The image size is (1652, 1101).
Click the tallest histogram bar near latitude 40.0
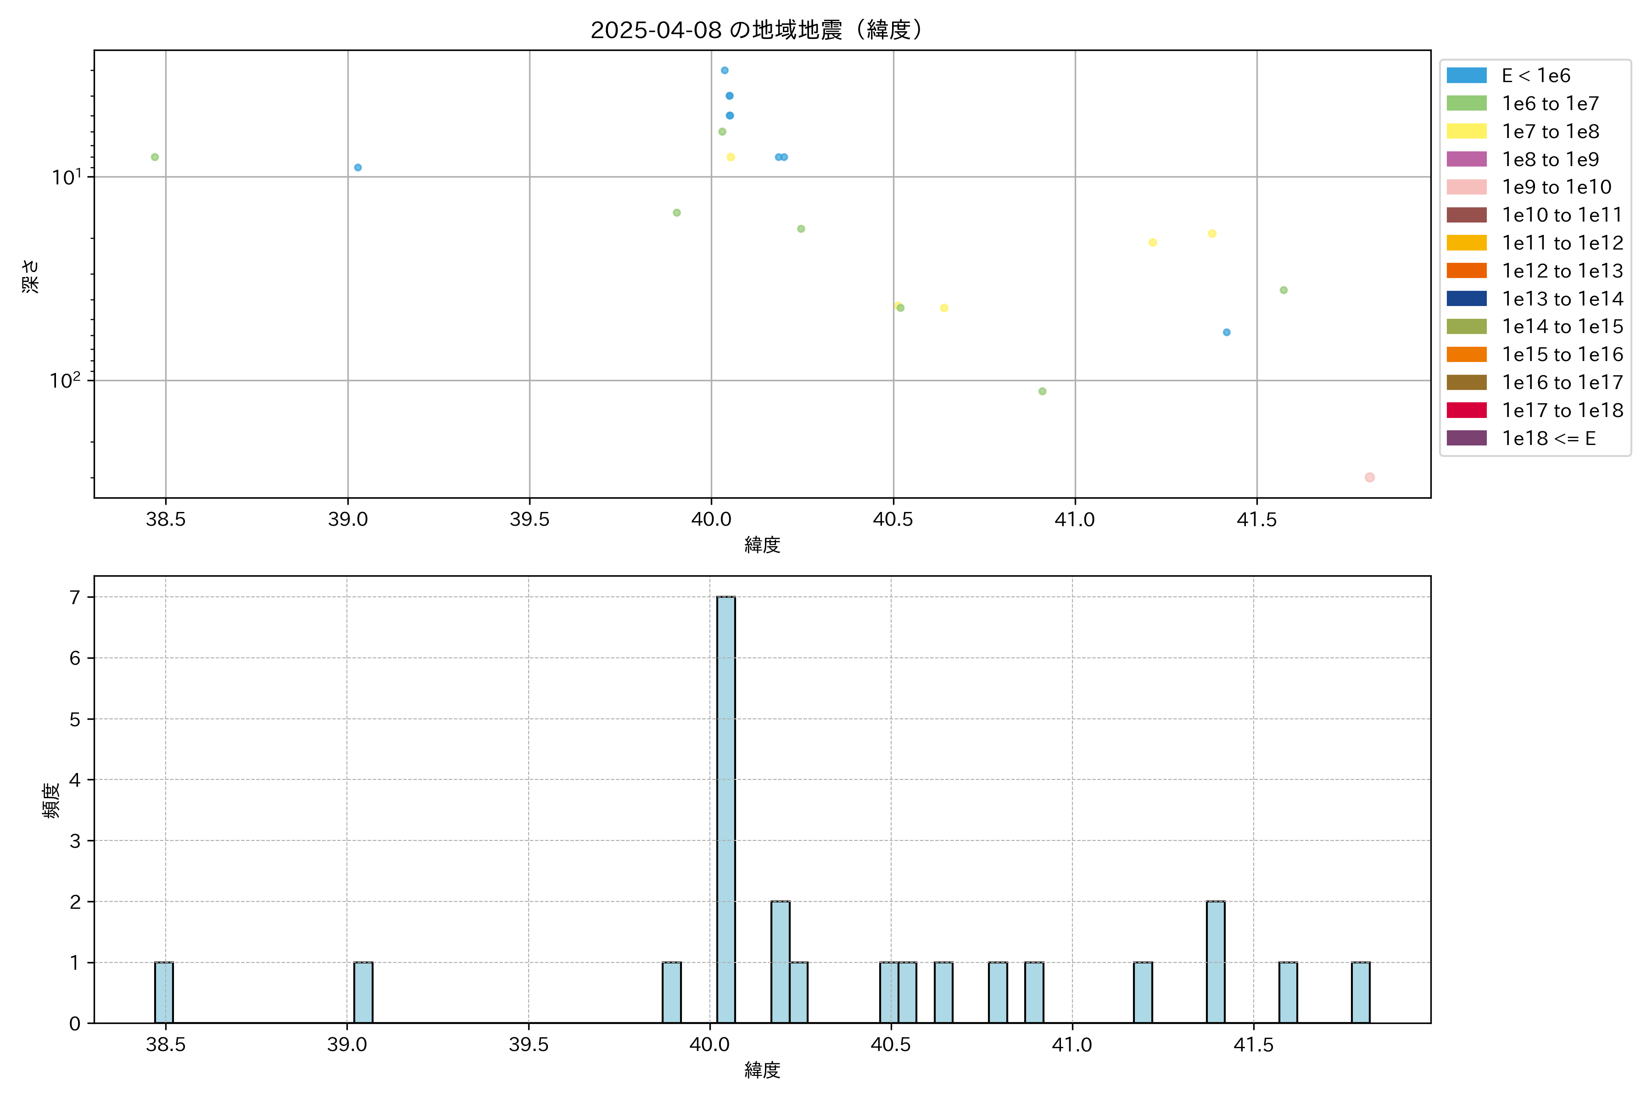pyautogui.click(x=726, y=809)
